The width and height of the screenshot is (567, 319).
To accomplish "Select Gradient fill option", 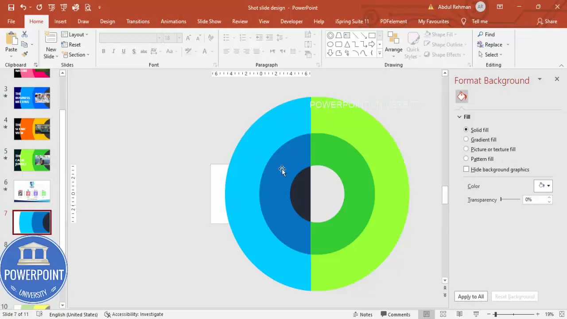I will 480,140.
